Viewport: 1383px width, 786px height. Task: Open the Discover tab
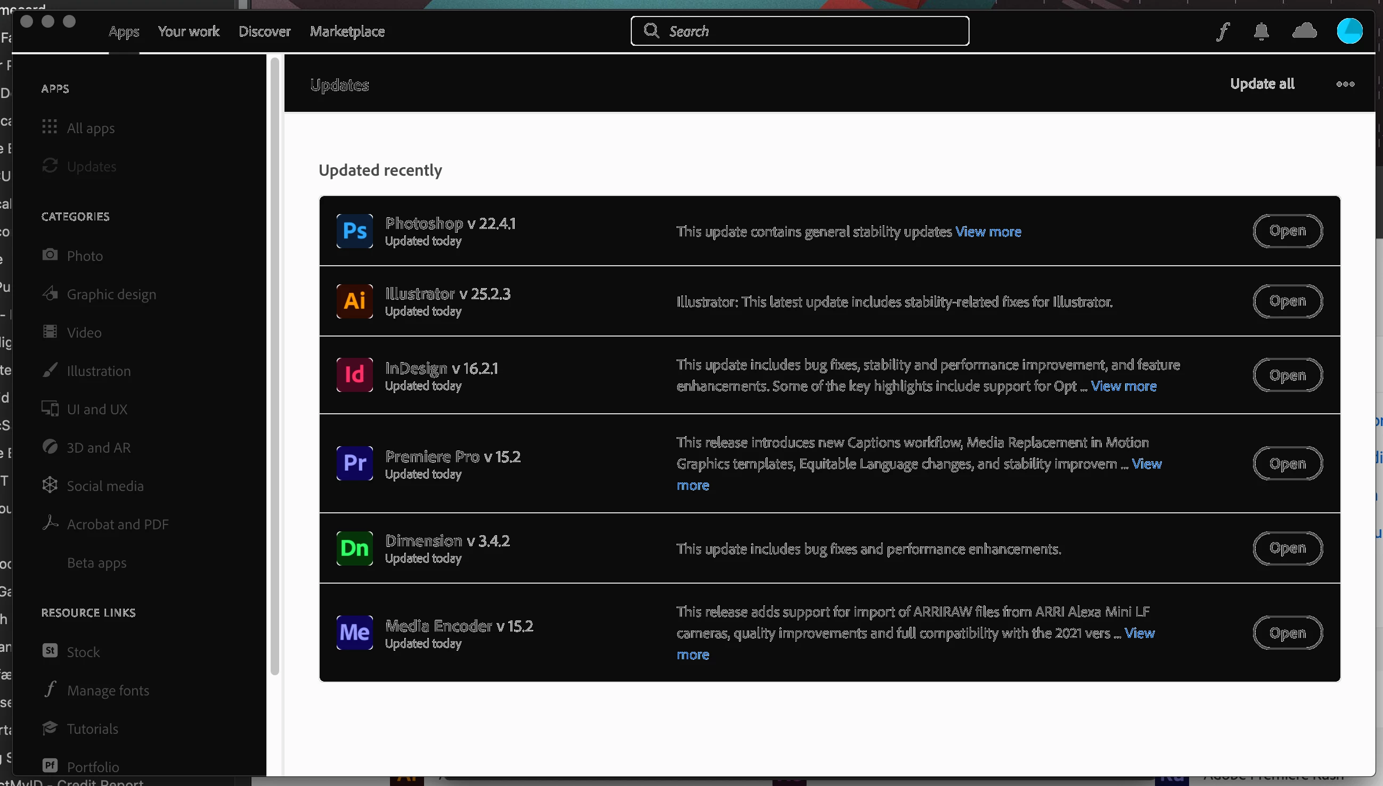click(265, 31)
